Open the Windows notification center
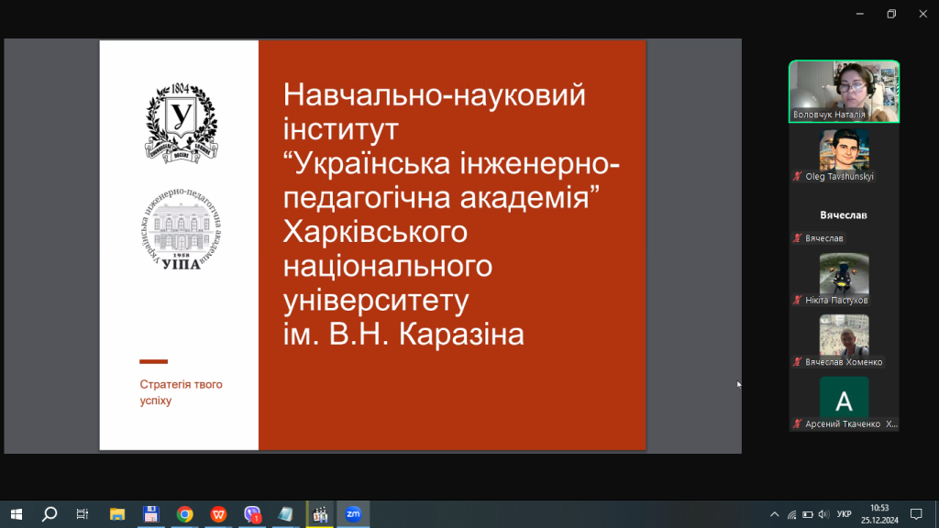Viewport: 939px width, 528px height. (x=916, y=514)
